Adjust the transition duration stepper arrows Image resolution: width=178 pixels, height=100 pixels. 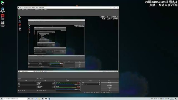coord(100,84)
